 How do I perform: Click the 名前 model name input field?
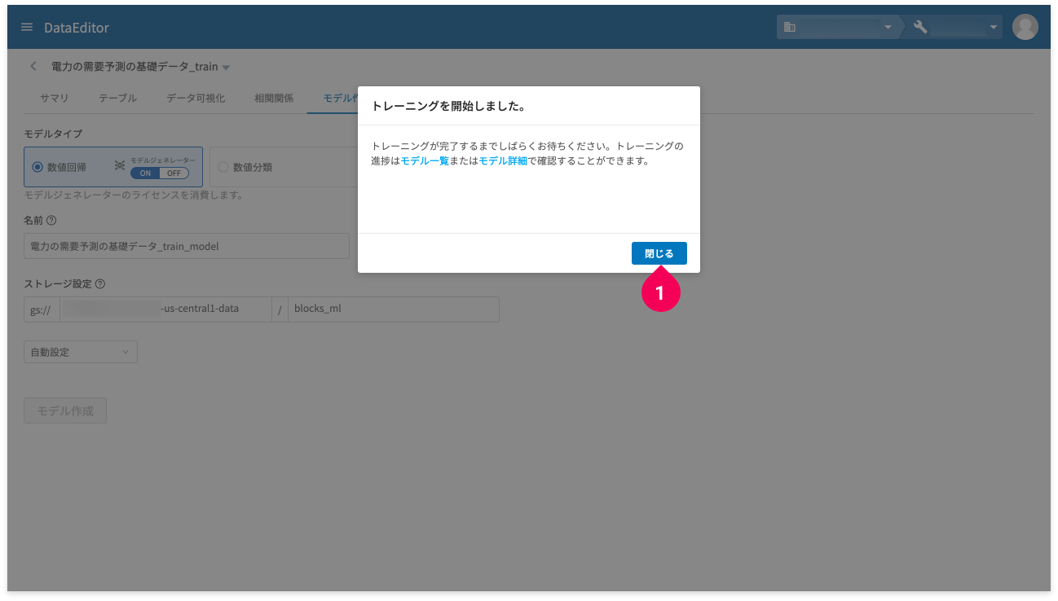click(187, 246)
